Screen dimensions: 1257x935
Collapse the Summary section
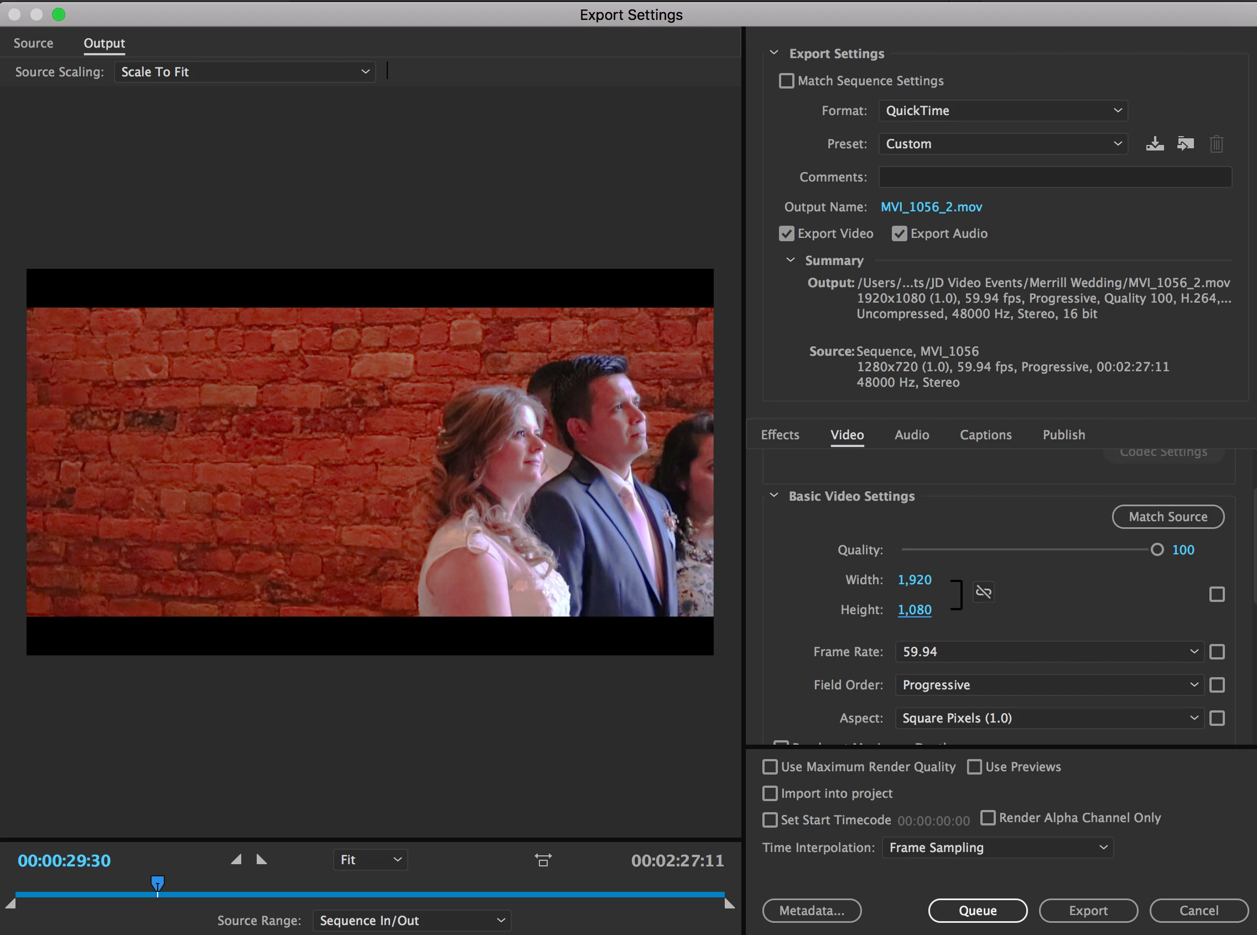pos(791,261)
